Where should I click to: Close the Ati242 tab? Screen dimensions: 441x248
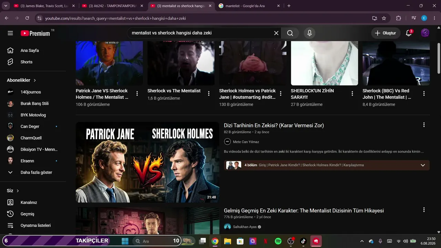pyautogui.click(x=142, y=6)
